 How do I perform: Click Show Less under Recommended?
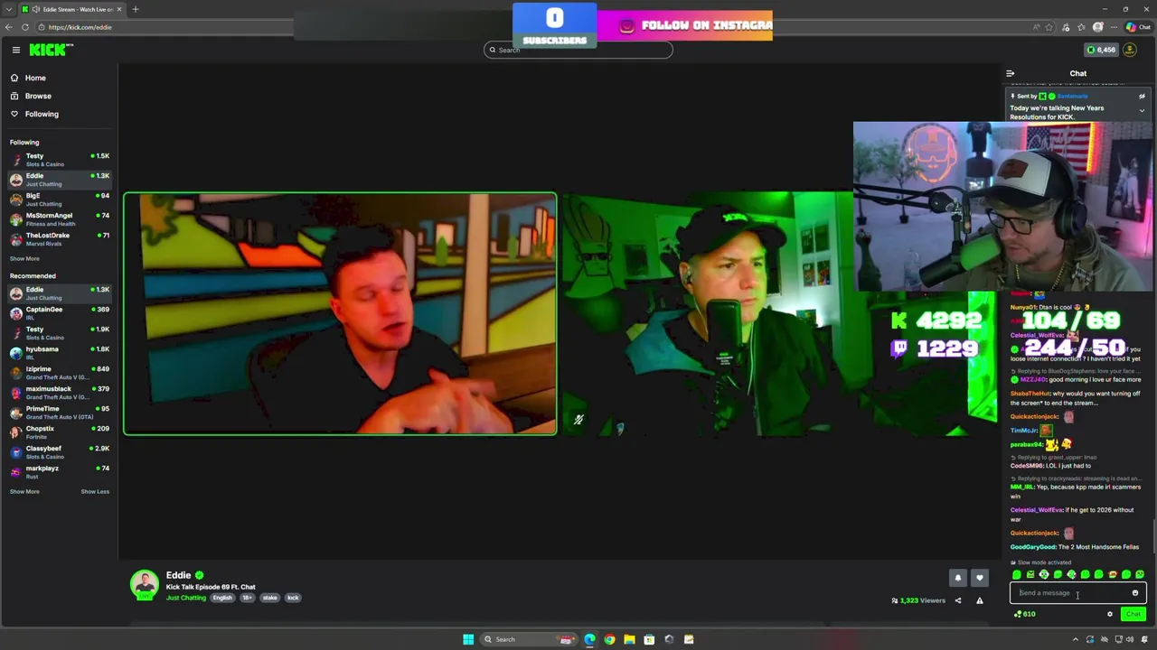[x=95, y=492]
